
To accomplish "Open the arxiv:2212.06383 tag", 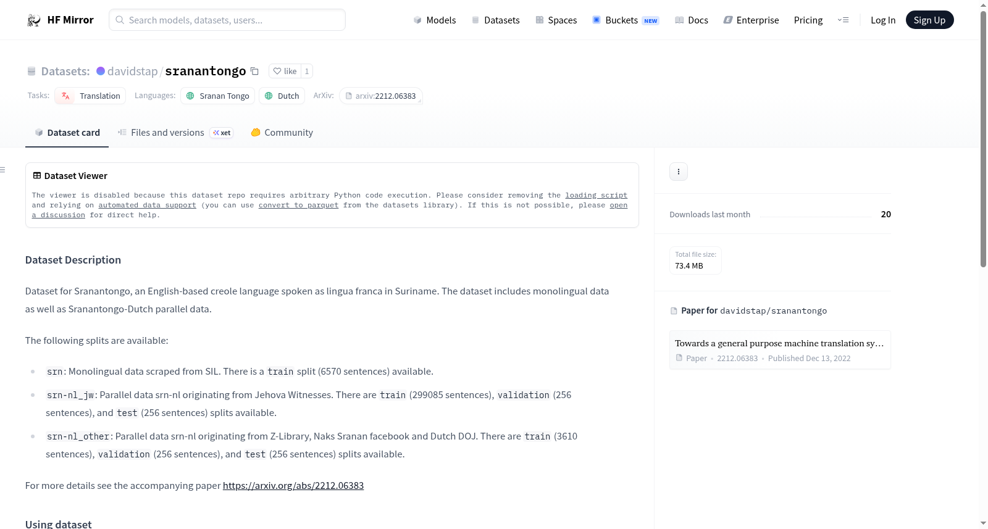I will tap(380, 96).
